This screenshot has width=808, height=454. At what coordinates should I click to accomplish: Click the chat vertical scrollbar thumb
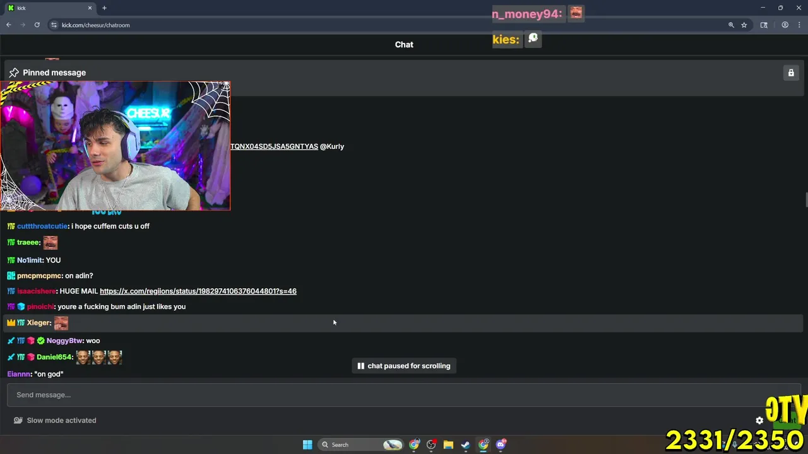[806, 199]
